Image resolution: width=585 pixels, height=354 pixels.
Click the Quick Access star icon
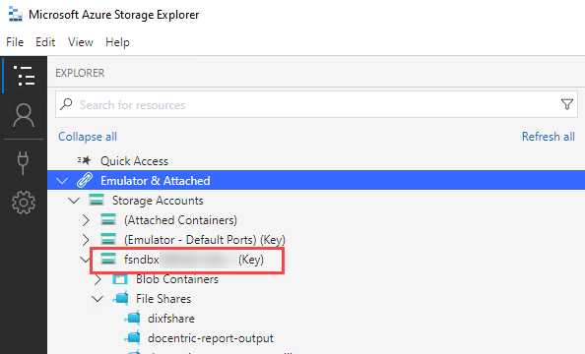[x=85, y=160]
